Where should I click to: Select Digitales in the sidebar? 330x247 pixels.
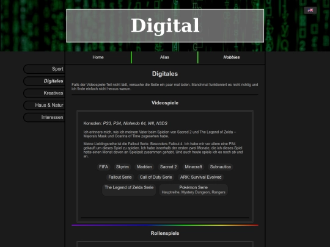coord(44,81)
